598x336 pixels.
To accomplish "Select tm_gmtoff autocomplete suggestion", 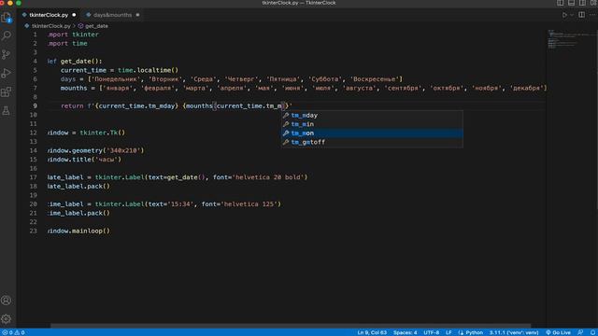I will [x=372, y=142].
